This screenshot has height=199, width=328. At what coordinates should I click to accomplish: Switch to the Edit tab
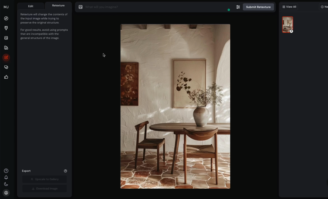pos(31,6)
